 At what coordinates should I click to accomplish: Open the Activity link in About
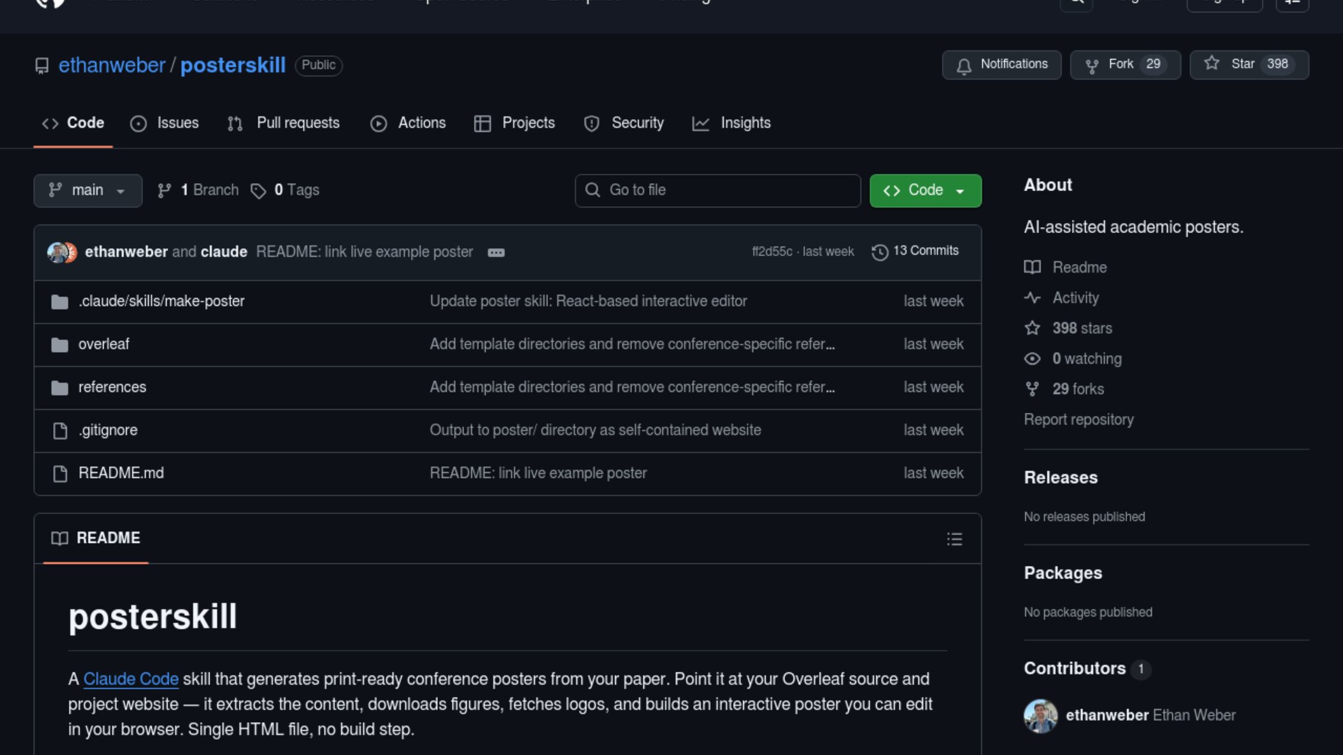point(1075,298)
